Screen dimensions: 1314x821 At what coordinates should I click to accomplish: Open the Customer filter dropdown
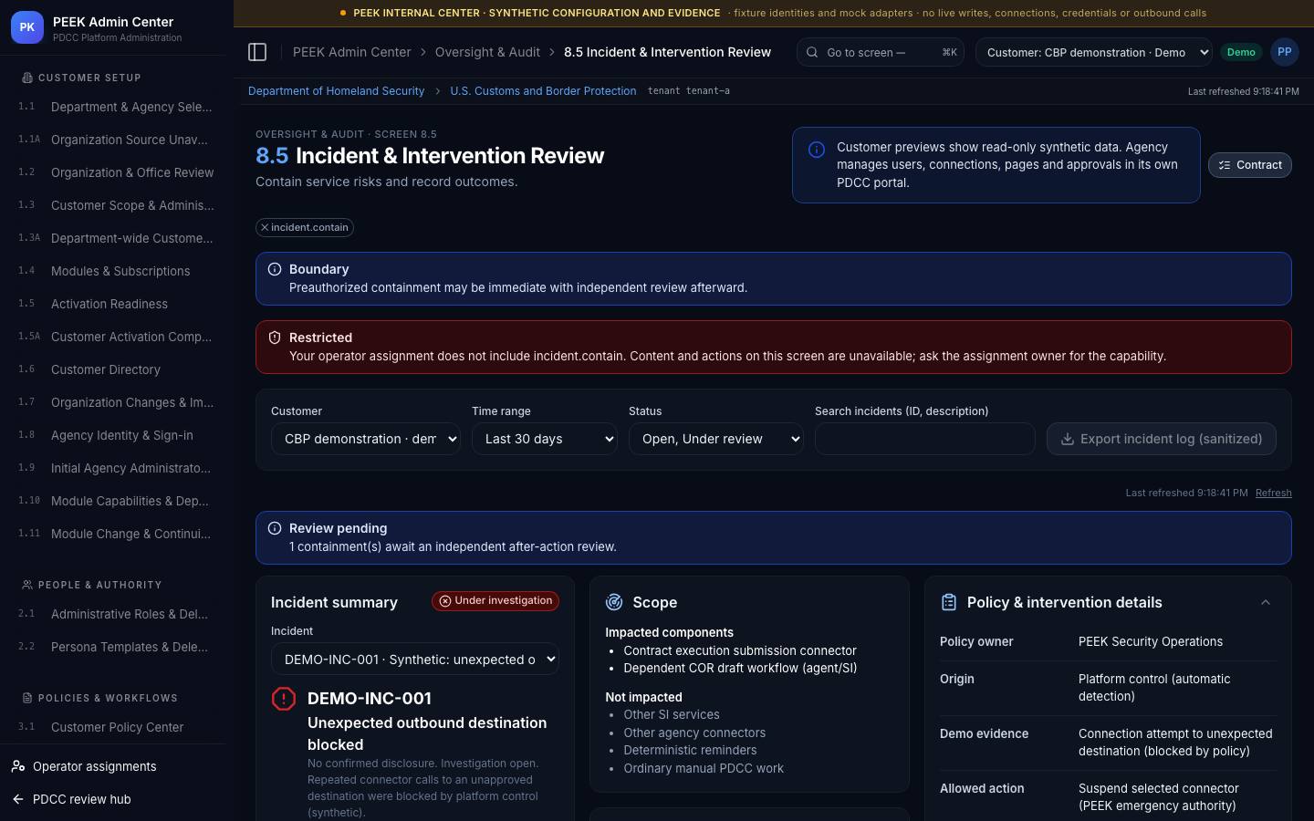(366, 439)
